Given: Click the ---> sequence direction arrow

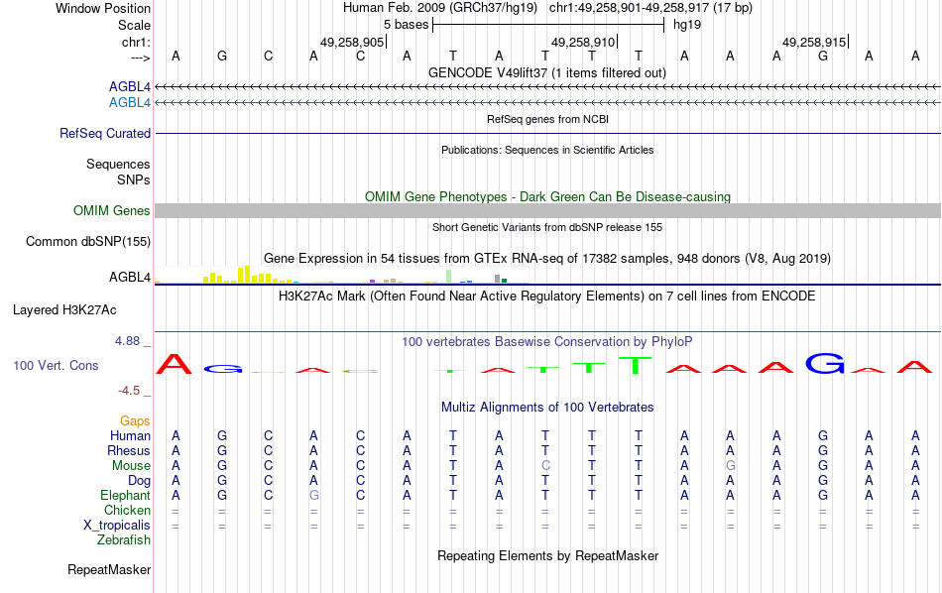Looking at the screenshot, I should click(x=141, y=58).
